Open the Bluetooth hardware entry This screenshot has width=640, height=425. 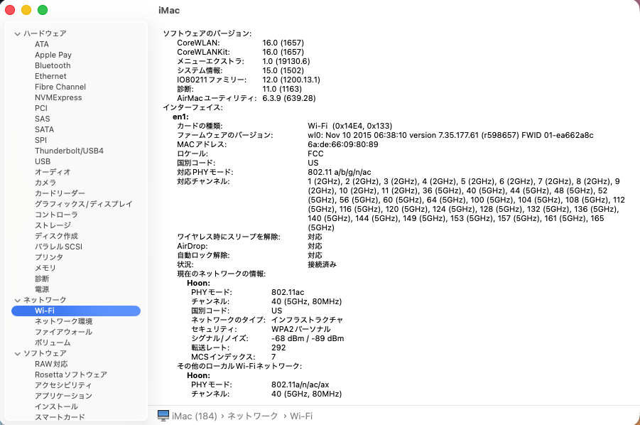[x=53, y=65]
